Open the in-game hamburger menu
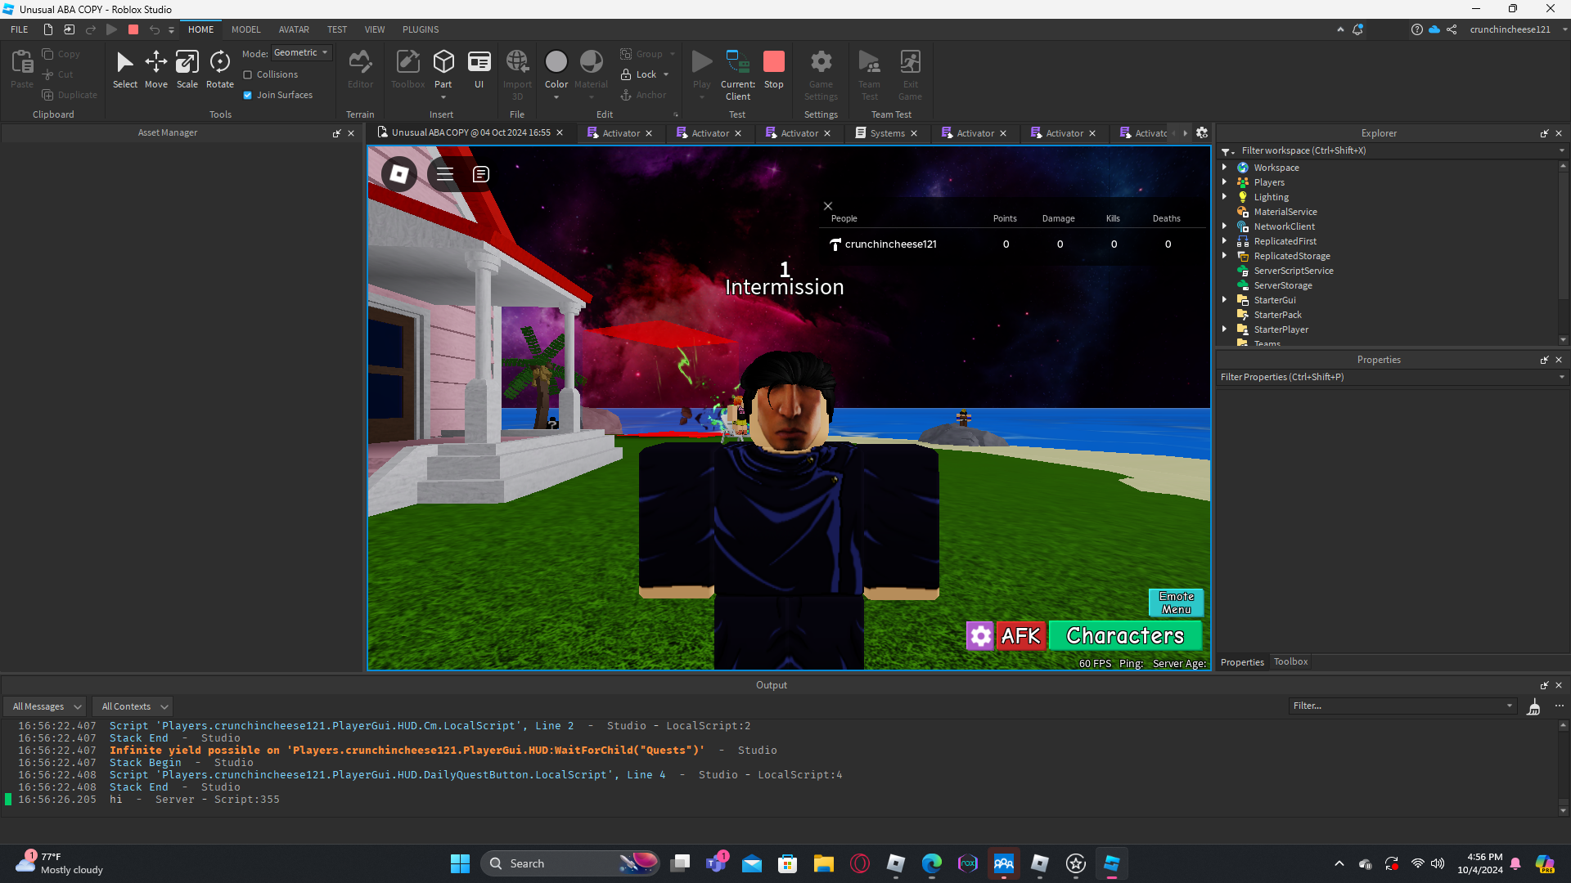The height and width of the screenshot is (883, 1571). [445, 174]
